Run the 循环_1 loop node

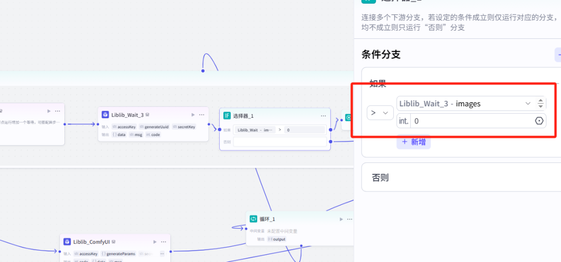341,219
